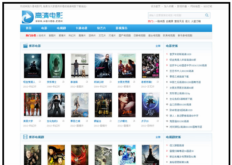This screenshot has height=165, width=232.
Task: Click the 网站地图 link at top
Action: point(195,6)
